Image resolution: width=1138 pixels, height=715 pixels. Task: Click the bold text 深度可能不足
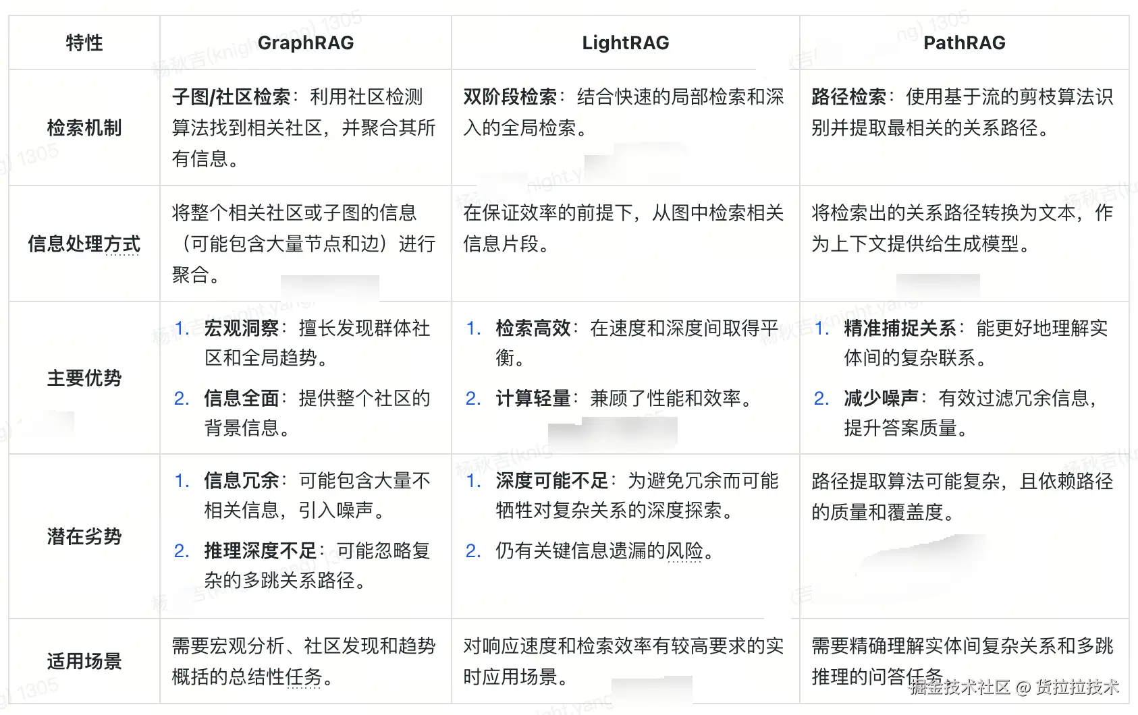coord(552,481)
